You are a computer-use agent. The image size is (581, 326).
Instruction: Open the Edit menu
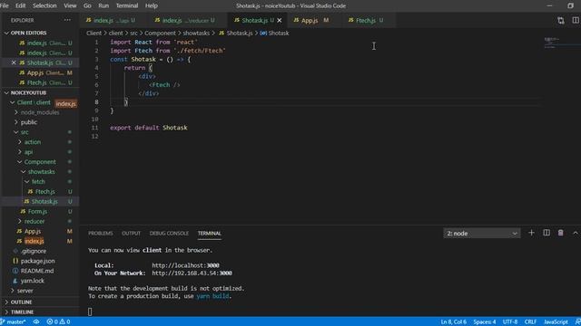tap(20, 5)
